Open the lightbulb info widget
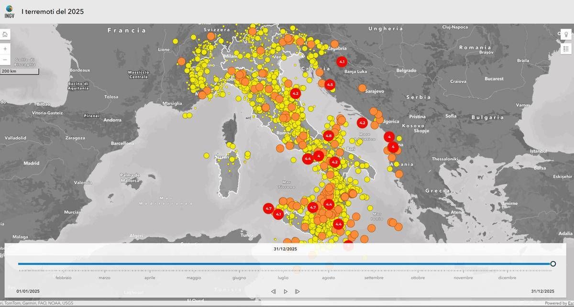 pyautogui.click(x=566, y=34)
